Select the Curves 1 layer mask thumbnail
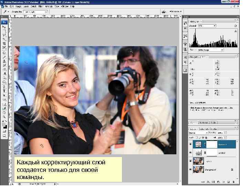The image size is (248, 186). click(212, 144)
